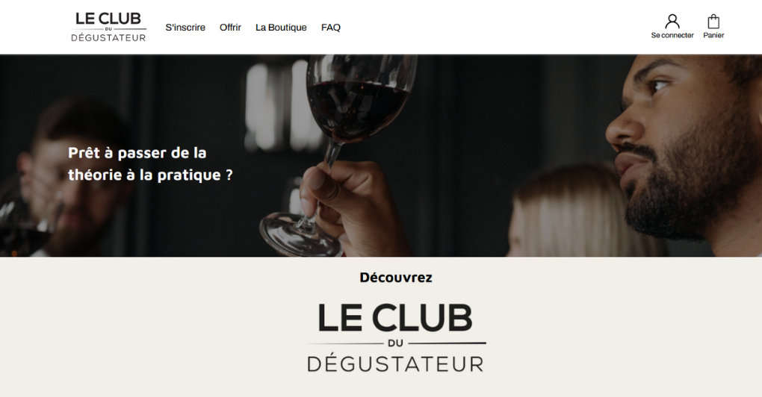Screen dimensions: 762x397
Task: Click the Panier text label
Action: coord(713,35)
